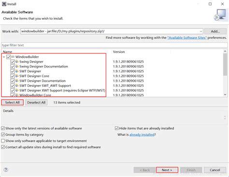Click the Eclipse icon in the Install title bar
Screen dimensions: 229x177
[4, 4]
